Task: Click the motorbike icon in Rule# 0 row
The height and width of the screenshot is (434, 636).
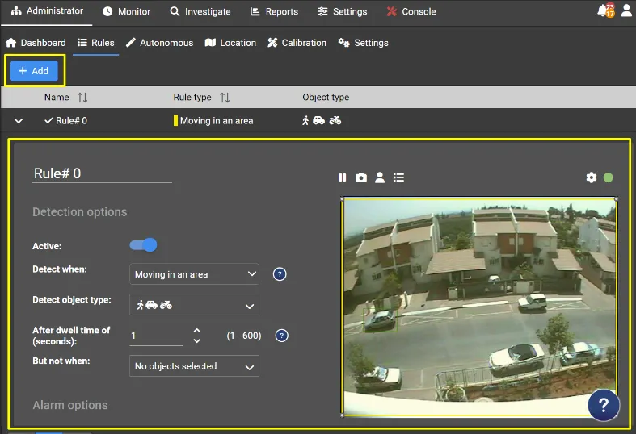Action: click(x=335, y=120)
